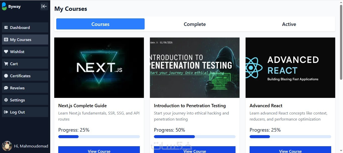Viewport: 343px width, 153px height.
Task: View Course for Next.js Complete Guide
Action: click(99, 150)
